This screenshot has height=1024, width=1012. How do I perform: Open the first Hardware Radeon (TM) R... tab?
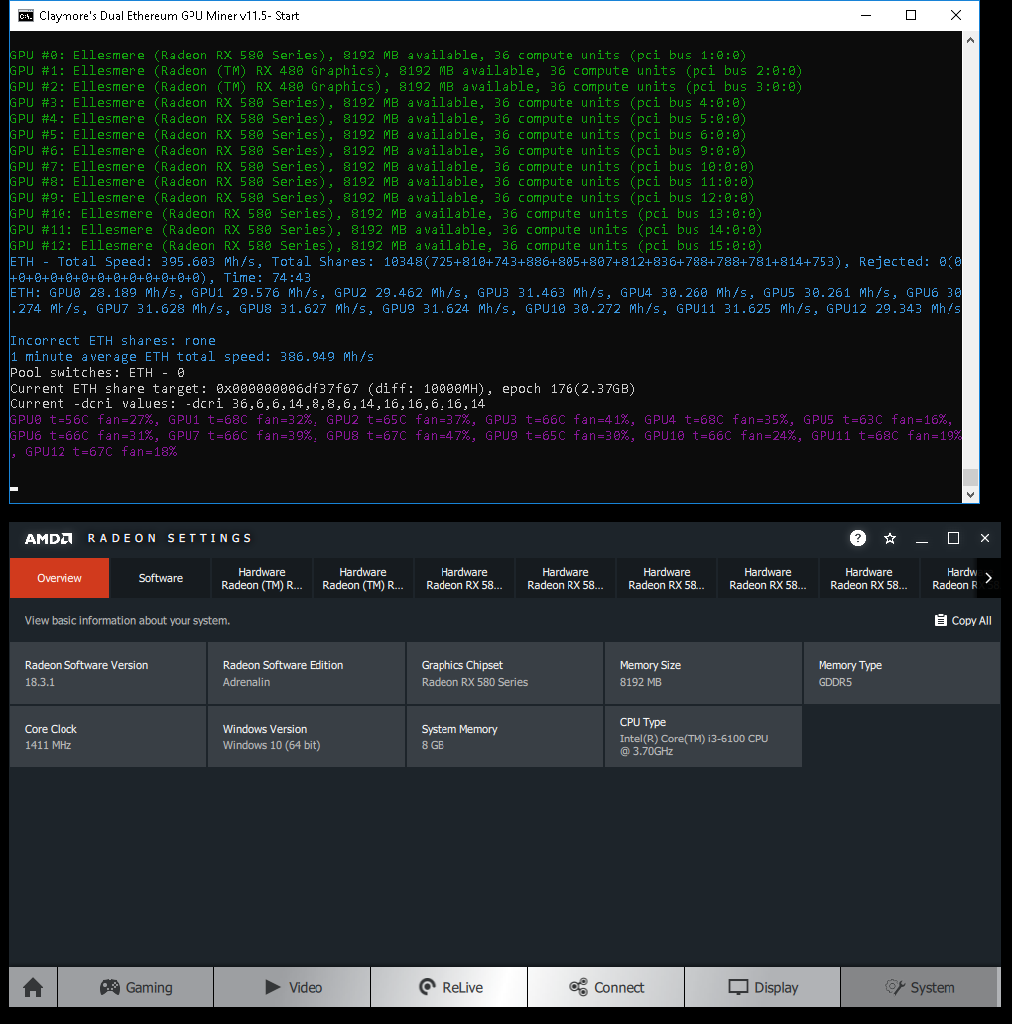262,578
